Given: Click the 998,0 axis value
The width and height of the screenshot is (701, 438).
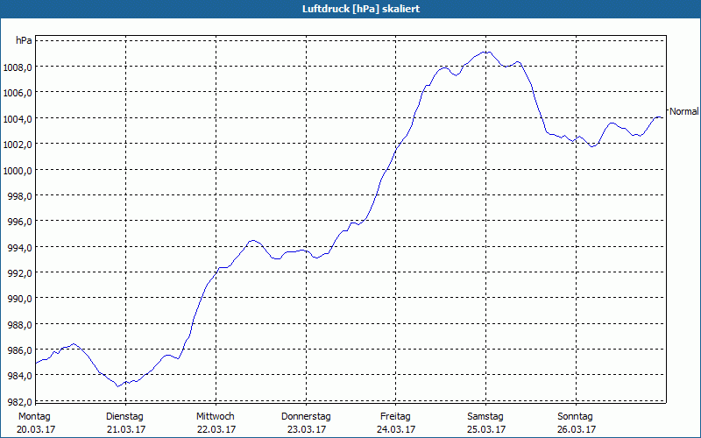Looking at the screenshot, I should click(19, 196).
